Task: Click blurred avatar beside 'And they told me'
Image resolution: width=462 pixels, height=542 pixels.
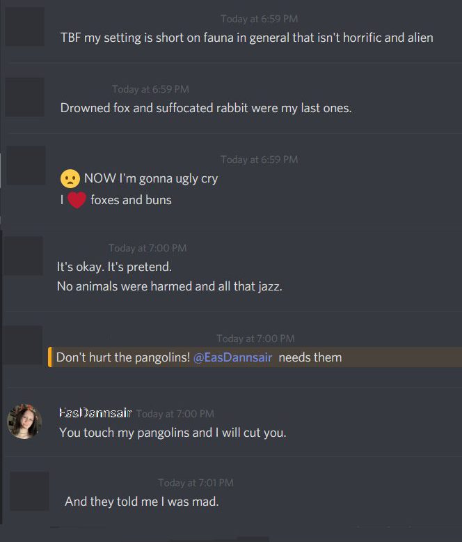Action: (x=29, y=491)
